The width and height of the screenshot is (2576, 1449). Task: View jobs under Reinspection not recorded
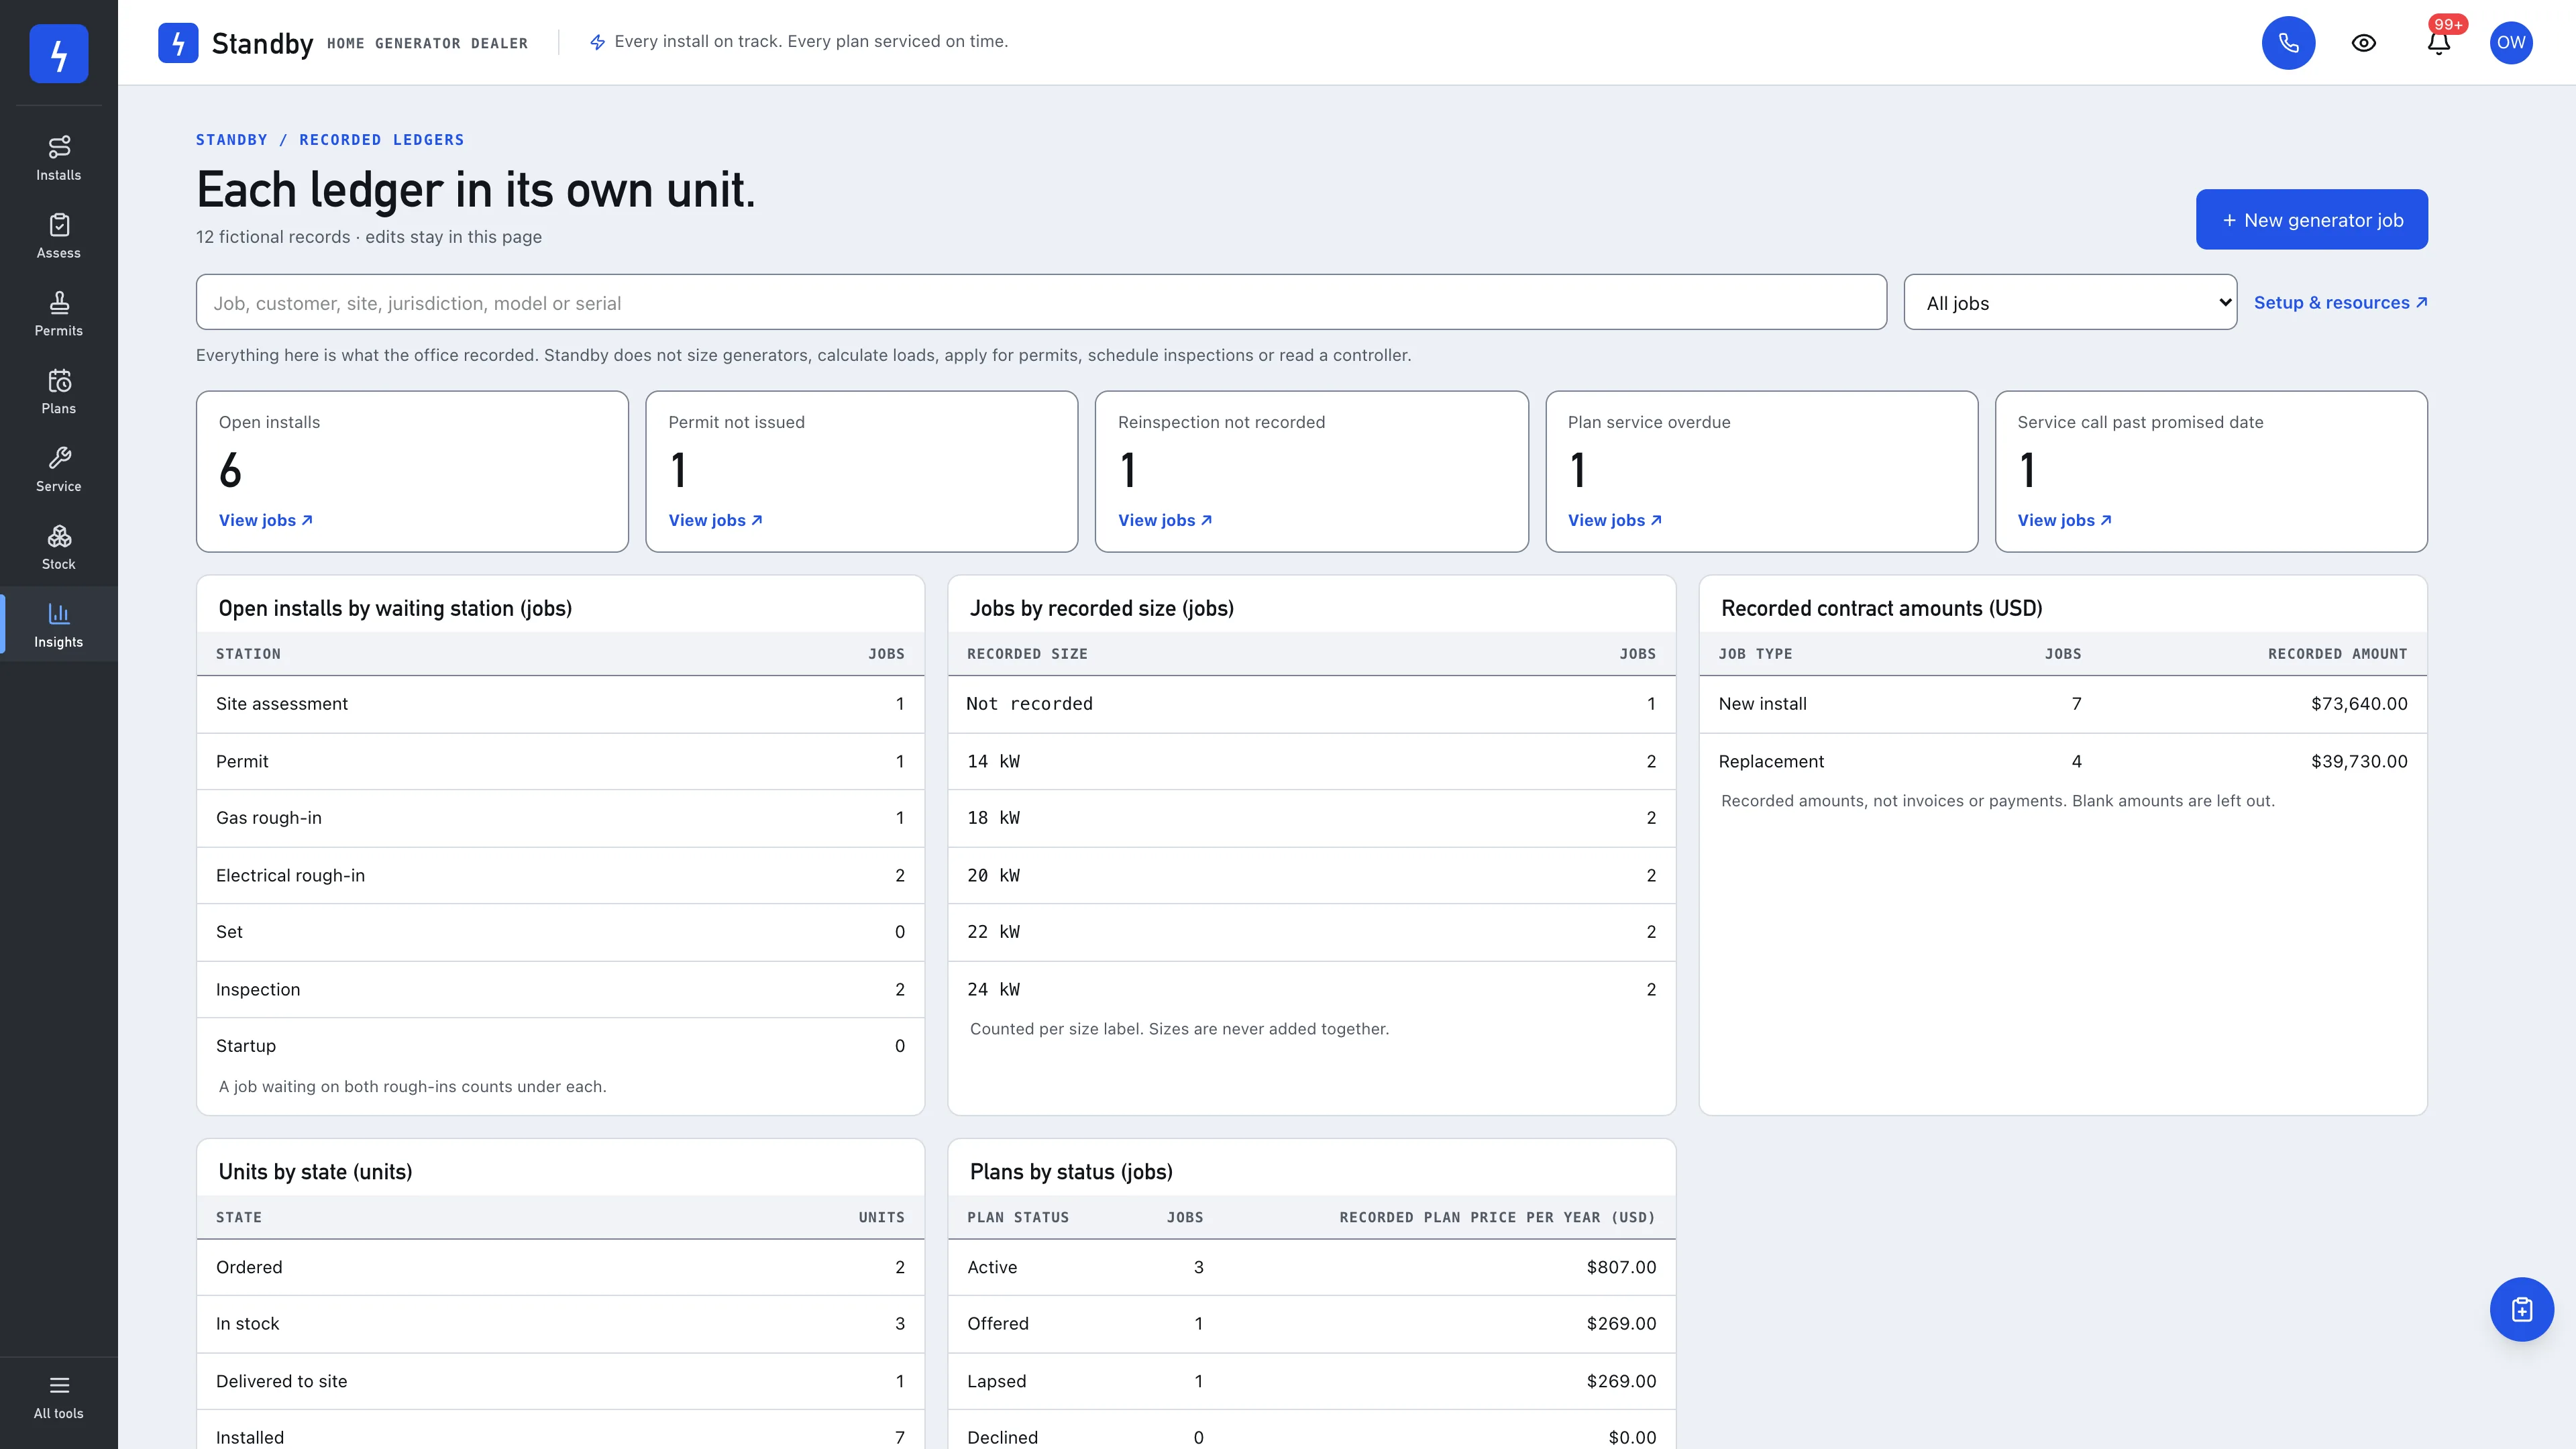pyautogui.click(x=1165, y=520)
